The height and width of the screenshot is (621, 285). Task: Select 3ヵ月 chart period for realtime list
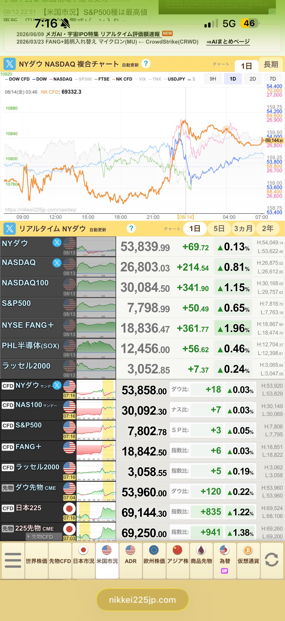point(243,229)
